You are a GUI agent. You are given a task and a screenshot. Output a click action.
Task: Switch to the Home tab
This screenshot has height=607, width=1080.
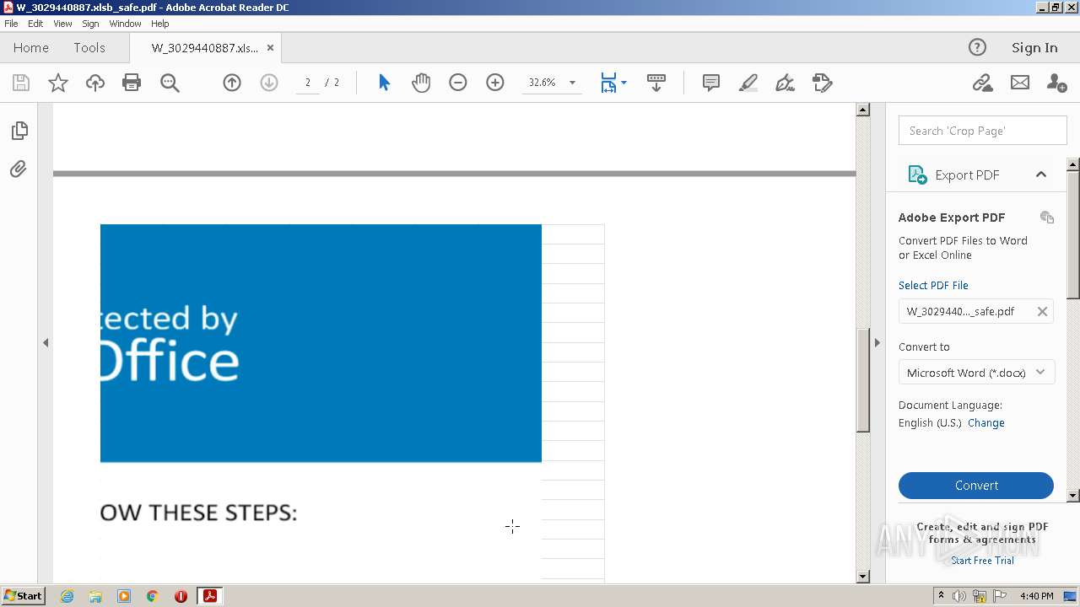pyautogui.click(x=31, y=48)
